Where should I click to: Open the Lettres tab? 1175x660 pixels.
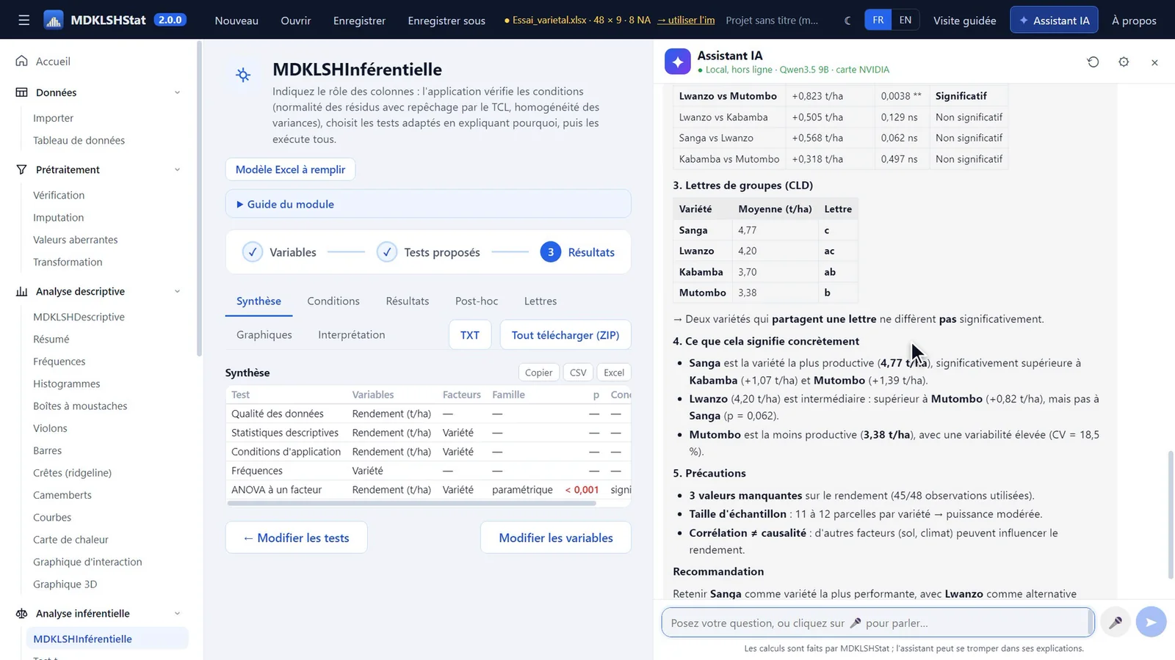point(540,301)
